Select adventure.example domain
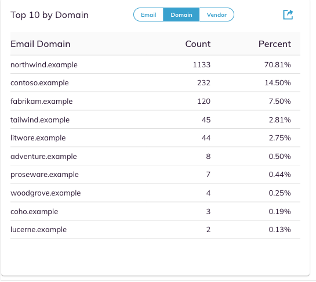 [43, 157]
